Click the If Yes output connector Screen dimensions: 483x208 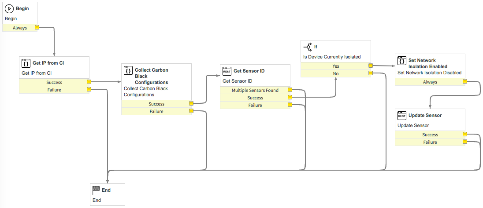point(370,66)
